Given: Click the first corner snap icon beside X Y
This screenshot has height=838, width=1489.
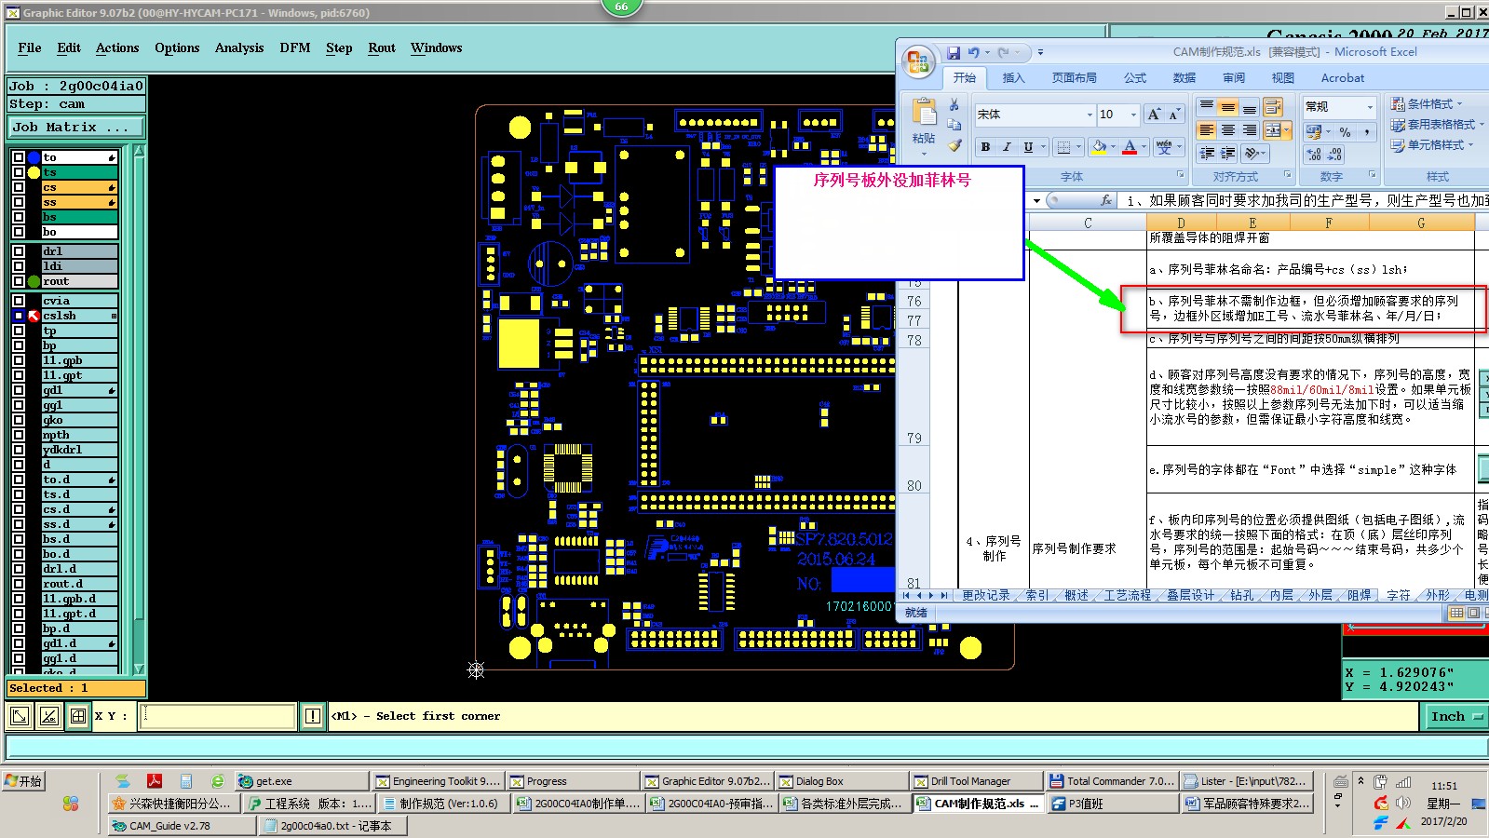Looking at the screenshot, I should click(19, 716).
